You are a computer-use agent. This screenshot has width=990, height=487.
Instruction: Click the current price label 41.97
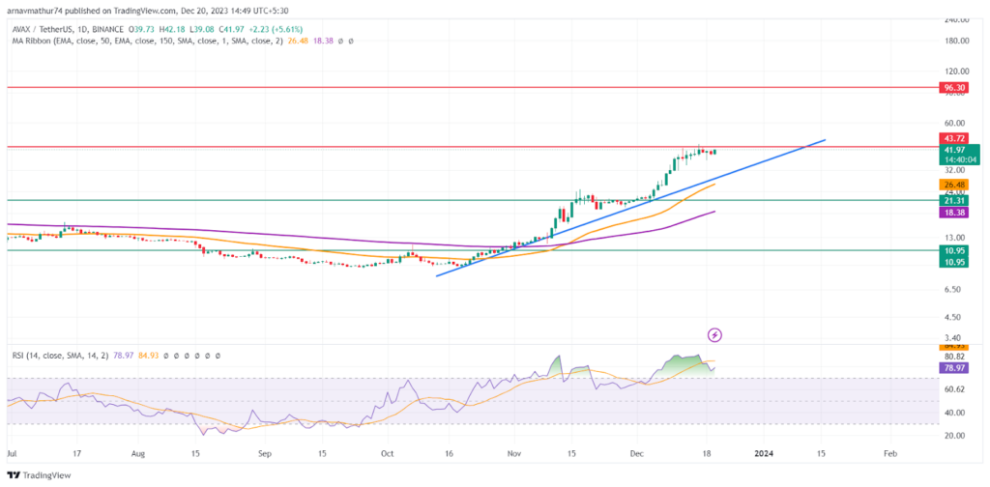pos(955,150)
